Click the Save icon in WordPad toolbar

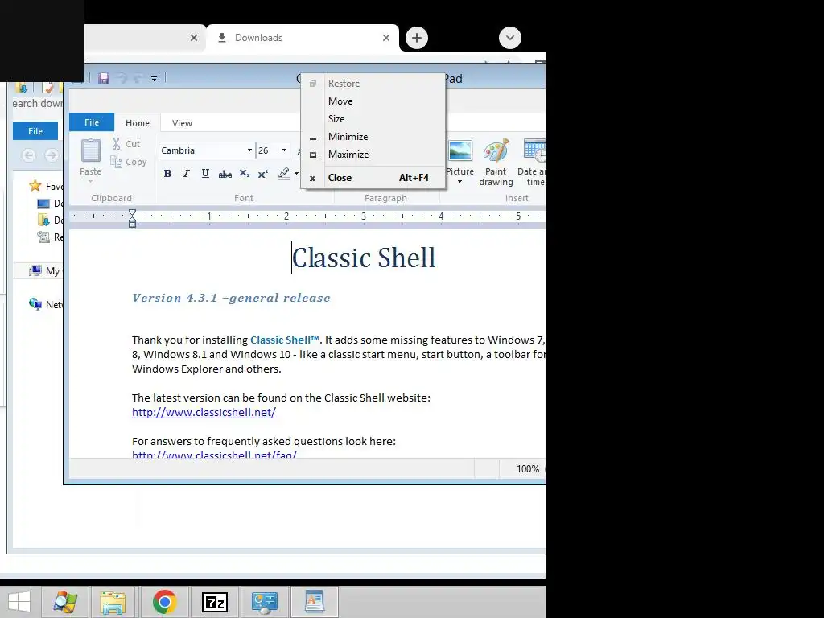[104, 78]
